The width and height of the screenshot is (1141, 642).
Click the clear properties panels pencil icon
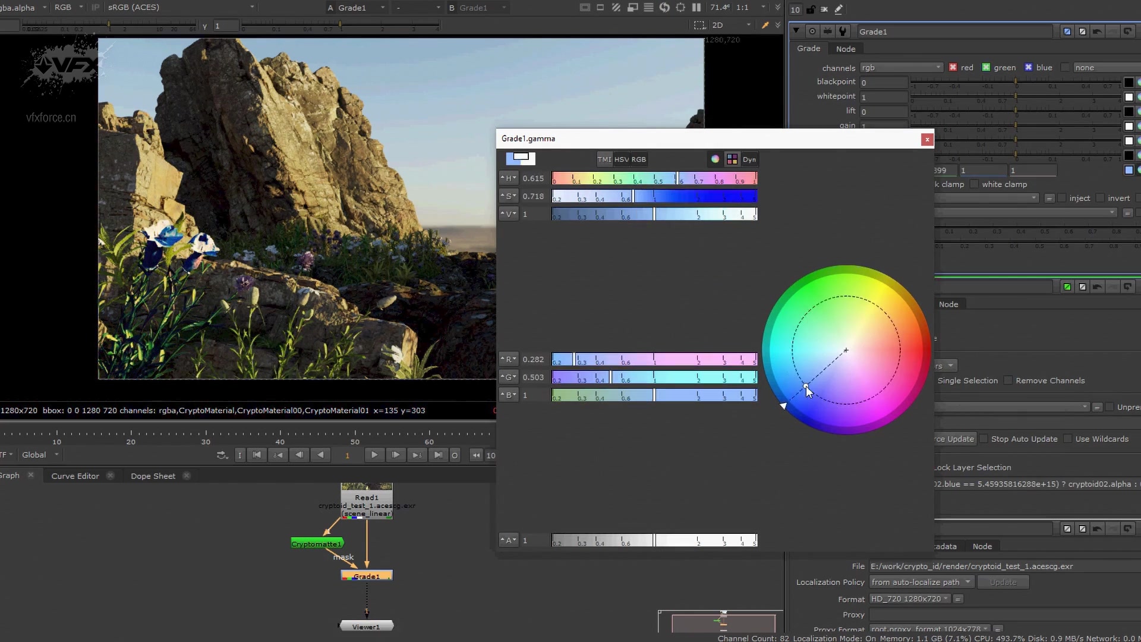tap(839, 10)
